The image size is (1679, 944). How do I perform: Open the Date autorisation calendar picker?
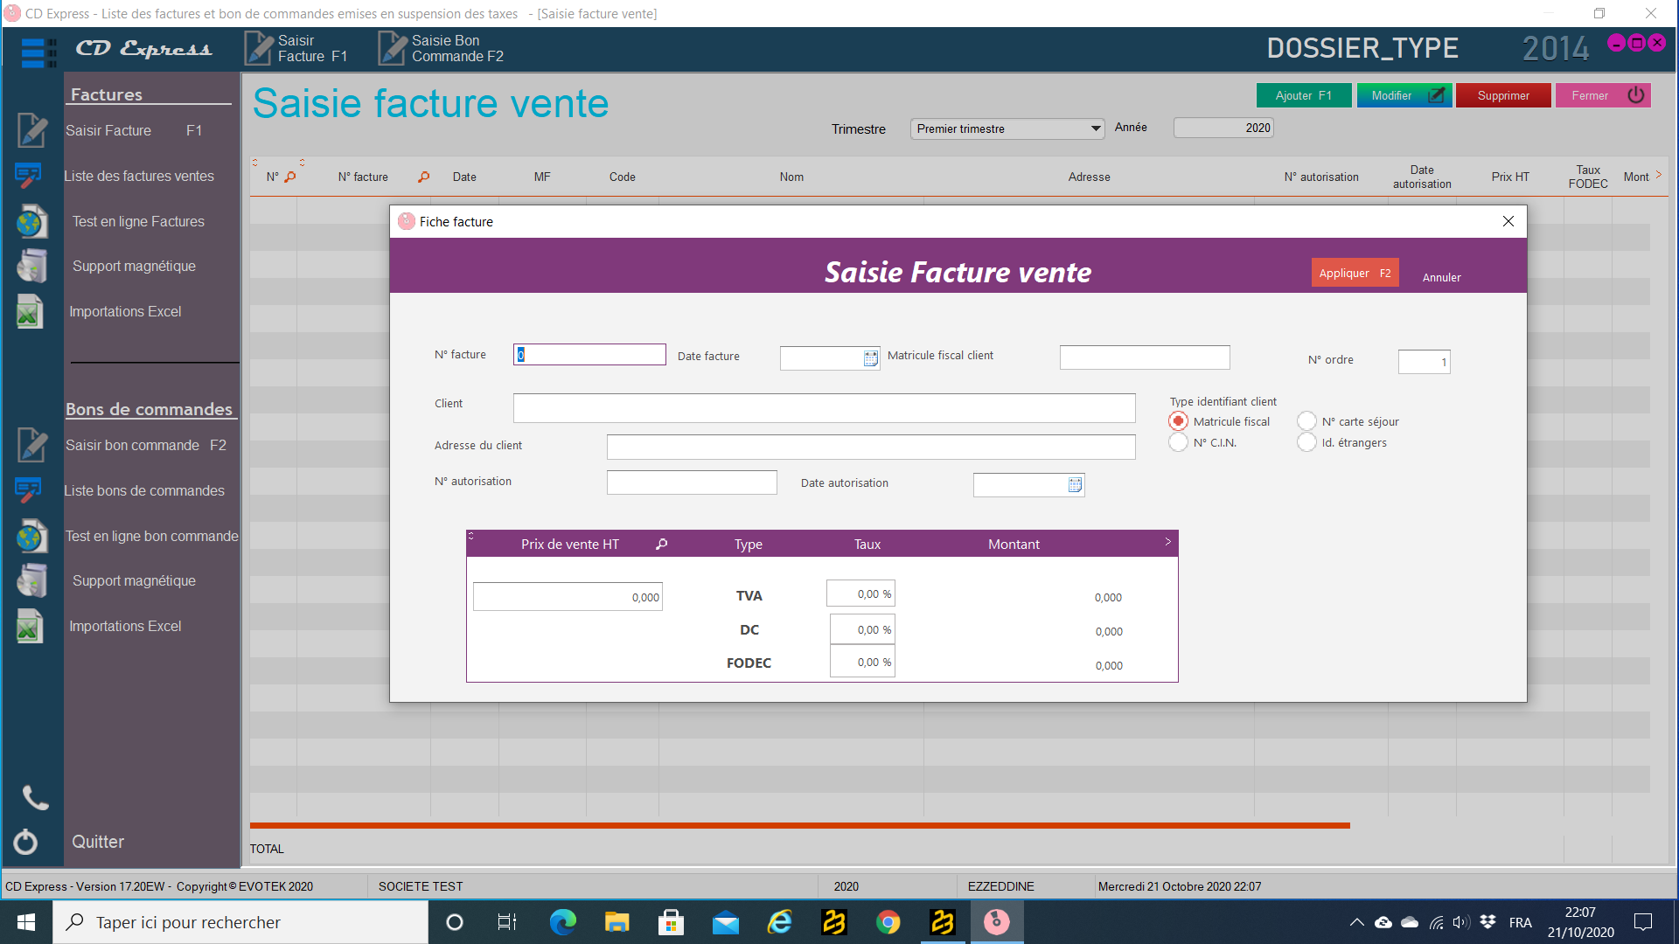pyautogui.click(x=1076, y=485)
